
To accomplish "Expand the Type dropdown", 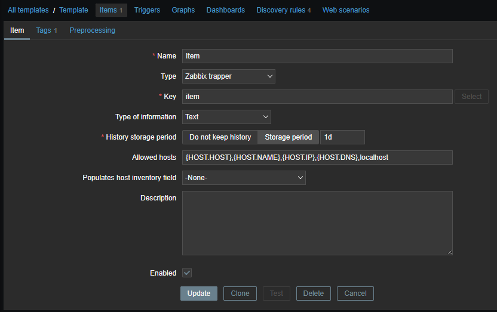I will (228, 76).
